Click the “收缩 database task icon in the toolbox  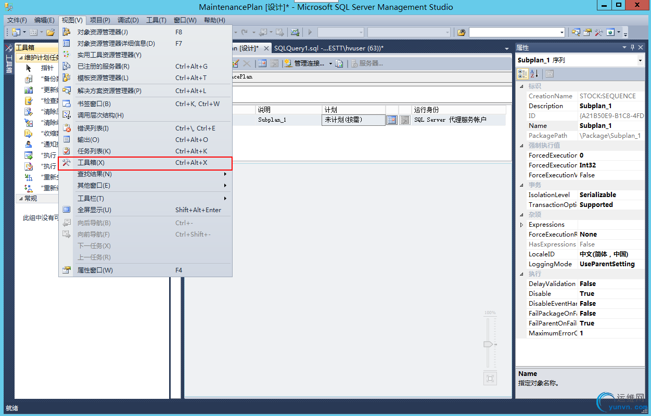(29, 134)
